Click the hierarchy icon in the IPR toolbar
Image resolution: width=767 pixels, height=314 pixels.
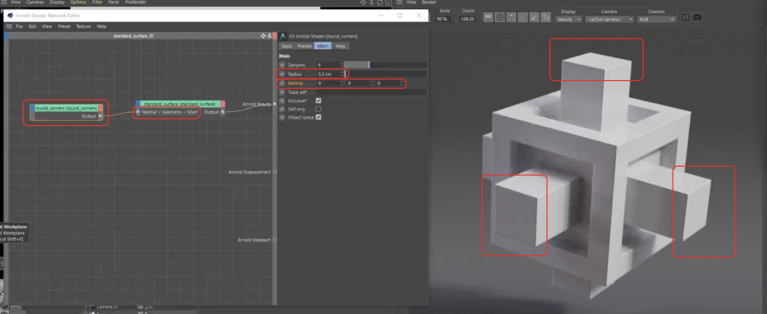click(x=511, y=17)
